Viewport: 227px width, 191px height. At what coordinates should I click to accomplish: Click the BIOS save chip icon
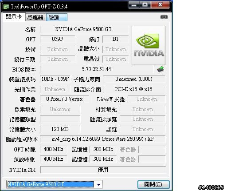(x=160, y=69)
